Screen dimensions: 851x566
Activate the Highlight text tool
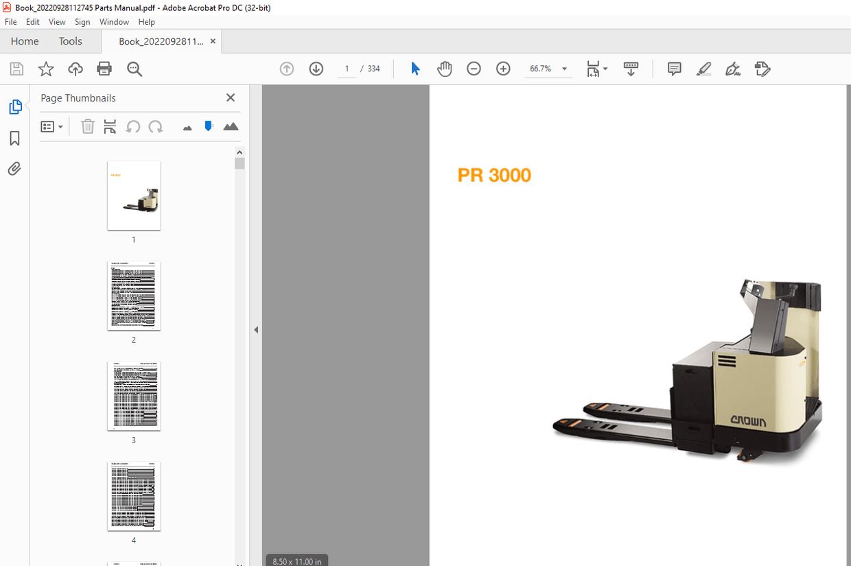[703, 69]
